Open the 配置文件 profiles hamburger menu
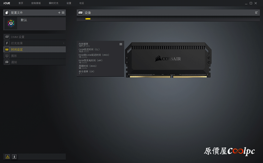Image resolution: width=263 pixels, height=163 pixels. point(63,13)
